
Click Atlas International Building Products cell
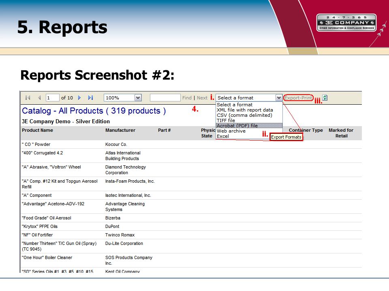coord(123,156)
